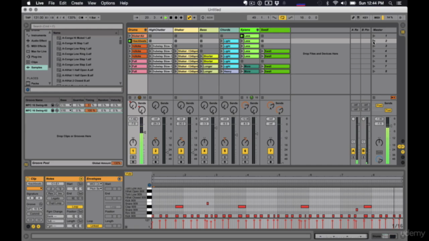Screen dimensions: 429x241
Task: Unfold the Epiano group track
Action: [257, 29]
